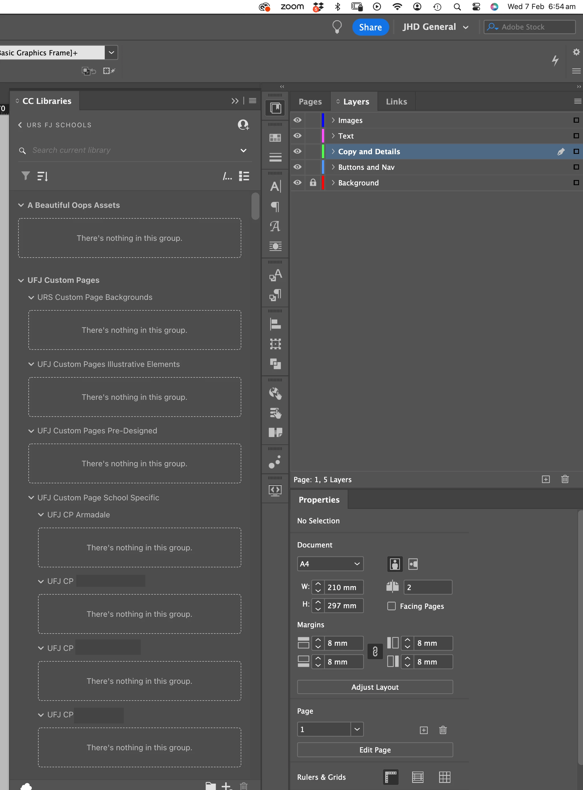Screen dimensions: 583x790
Task: Collapse the UFJ CP Armadale group
Action: click(x=41, y=515)
